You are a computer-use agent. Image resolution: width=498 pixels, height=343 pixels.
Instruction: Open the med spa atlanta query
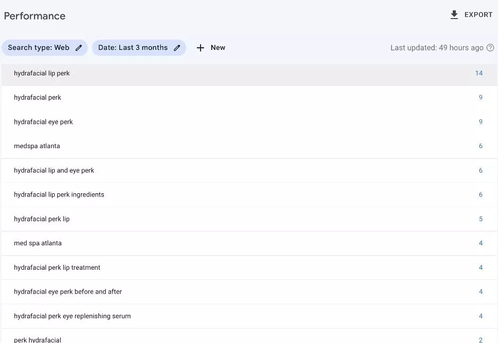click(38, 243)
